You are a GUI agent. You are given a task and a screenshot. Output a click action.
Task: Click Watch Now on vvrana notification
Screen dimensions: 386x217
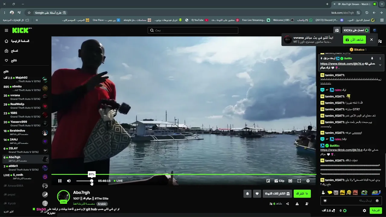354,40
